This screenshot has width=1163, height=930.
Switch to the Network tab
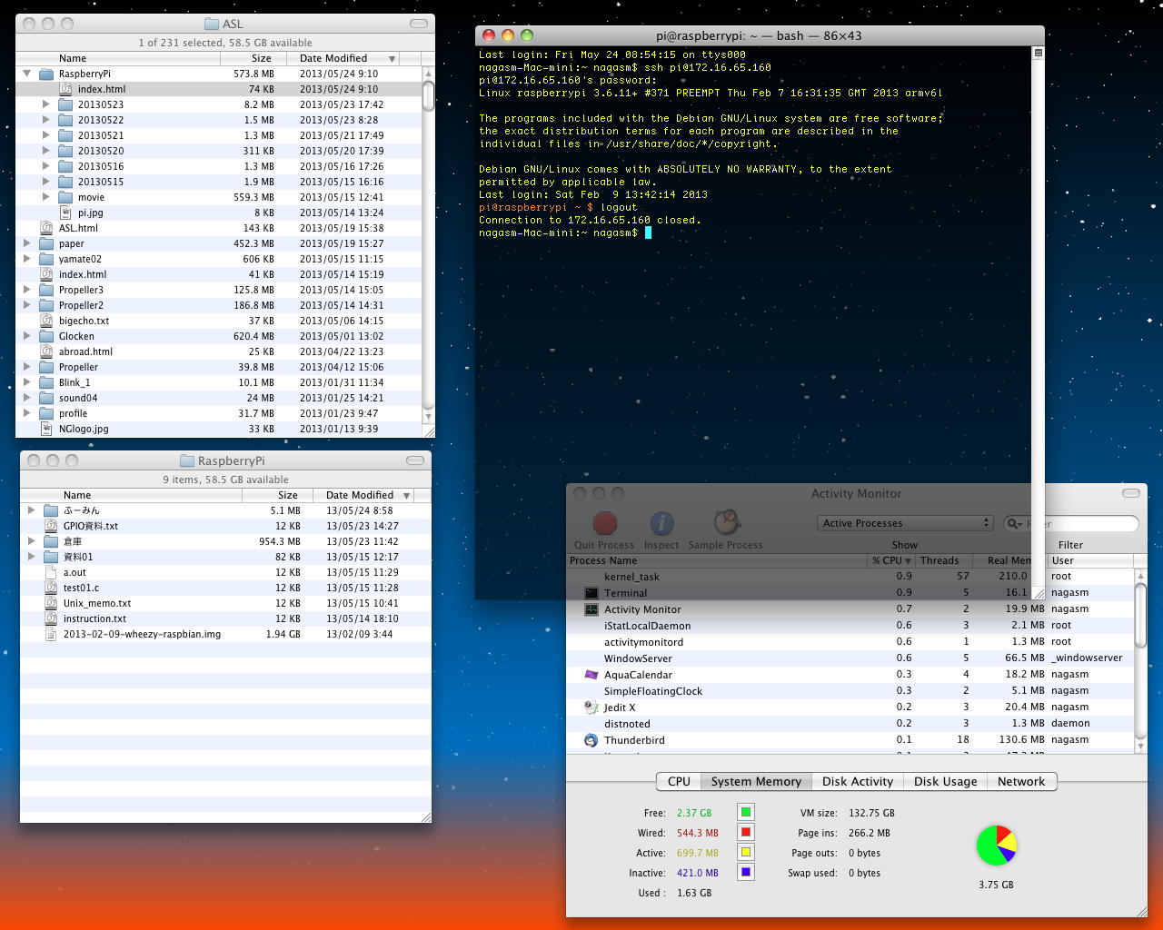click(x=1020, y=781)
